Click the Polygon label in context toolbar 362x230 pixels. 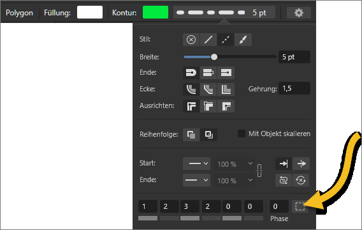[x=19, y=13]
